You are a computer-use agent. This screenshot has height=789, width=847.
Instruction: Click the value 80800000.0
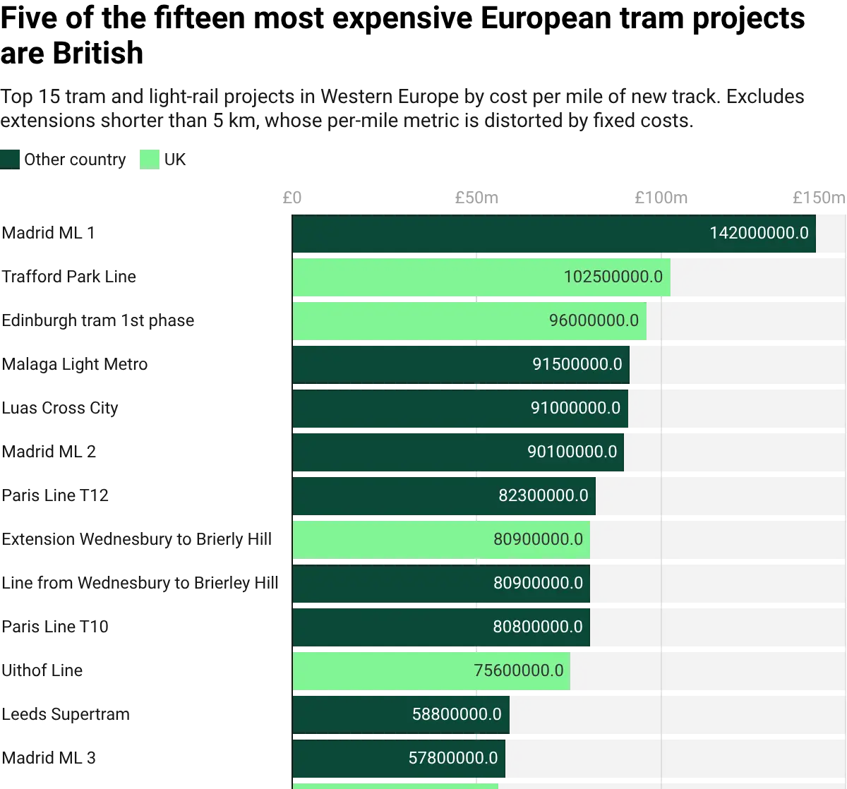pos(538,627)
